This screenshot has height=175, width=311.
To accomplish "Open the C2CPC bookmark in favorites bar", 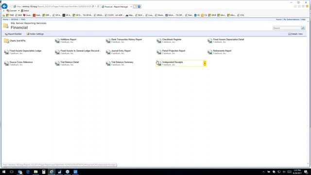I will pos(109,15).
